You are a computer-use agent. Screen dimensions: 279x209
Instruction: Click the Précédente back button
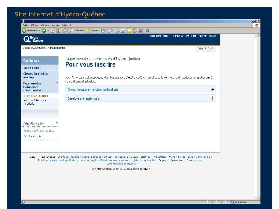(x=30, y=31)
